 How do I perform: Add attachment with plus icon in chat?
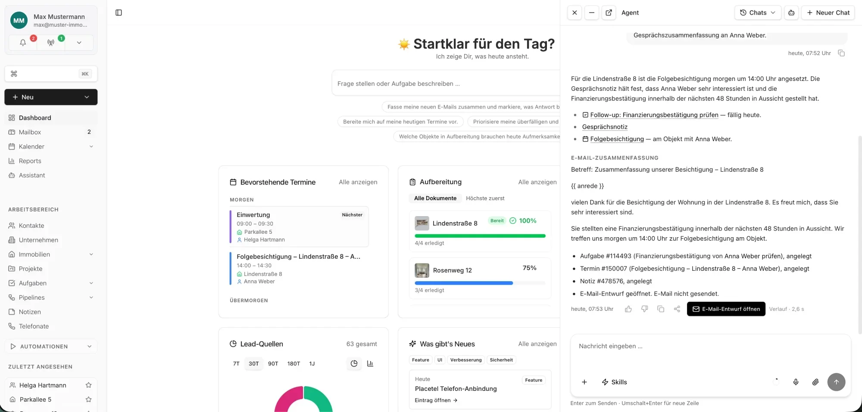(584, 382)
